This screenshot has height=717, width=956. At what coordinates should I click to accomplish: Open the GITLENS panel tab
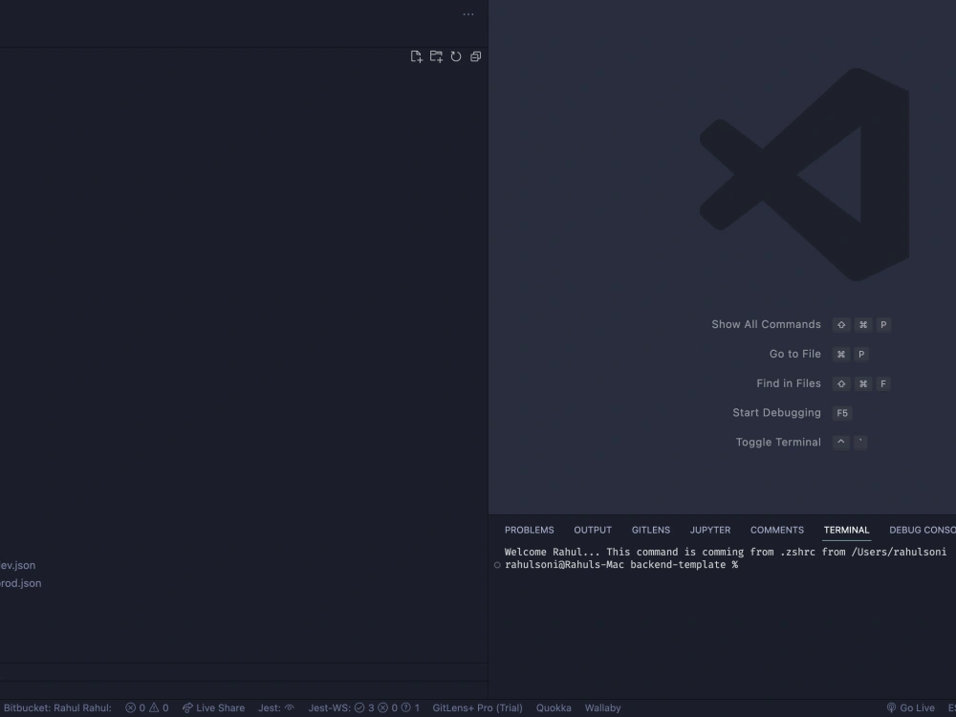click(x=650, y=530)
